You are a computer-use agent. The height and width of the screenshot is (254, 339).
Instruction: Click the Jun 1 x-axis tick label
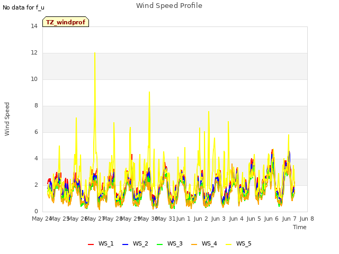pos(183,219)
